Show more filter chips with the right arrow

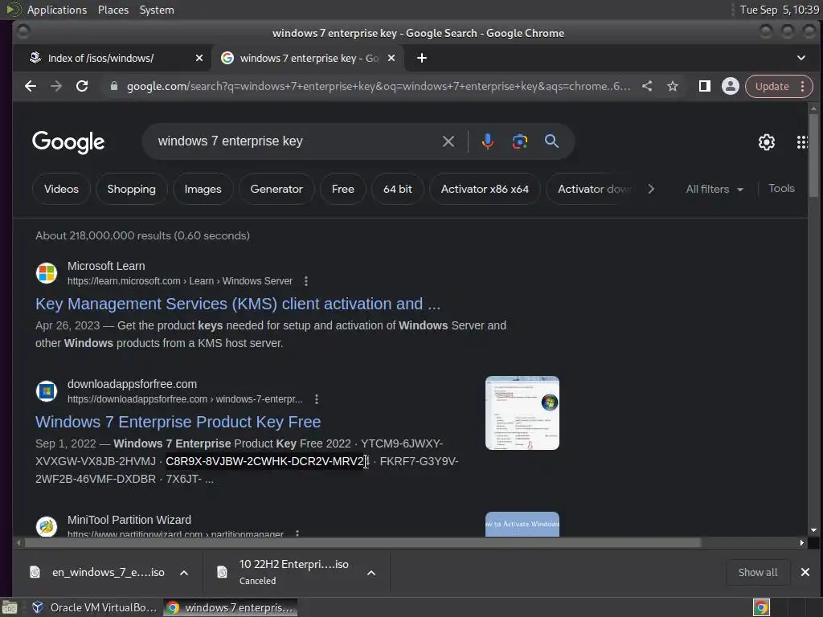[651, 189]
